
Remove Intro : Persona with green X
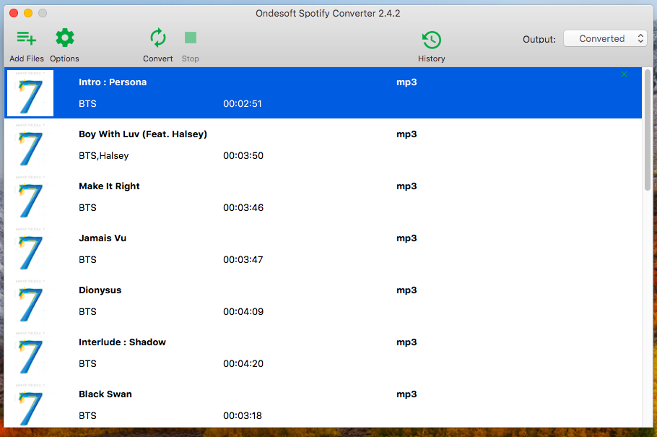[x=625, y=74]
